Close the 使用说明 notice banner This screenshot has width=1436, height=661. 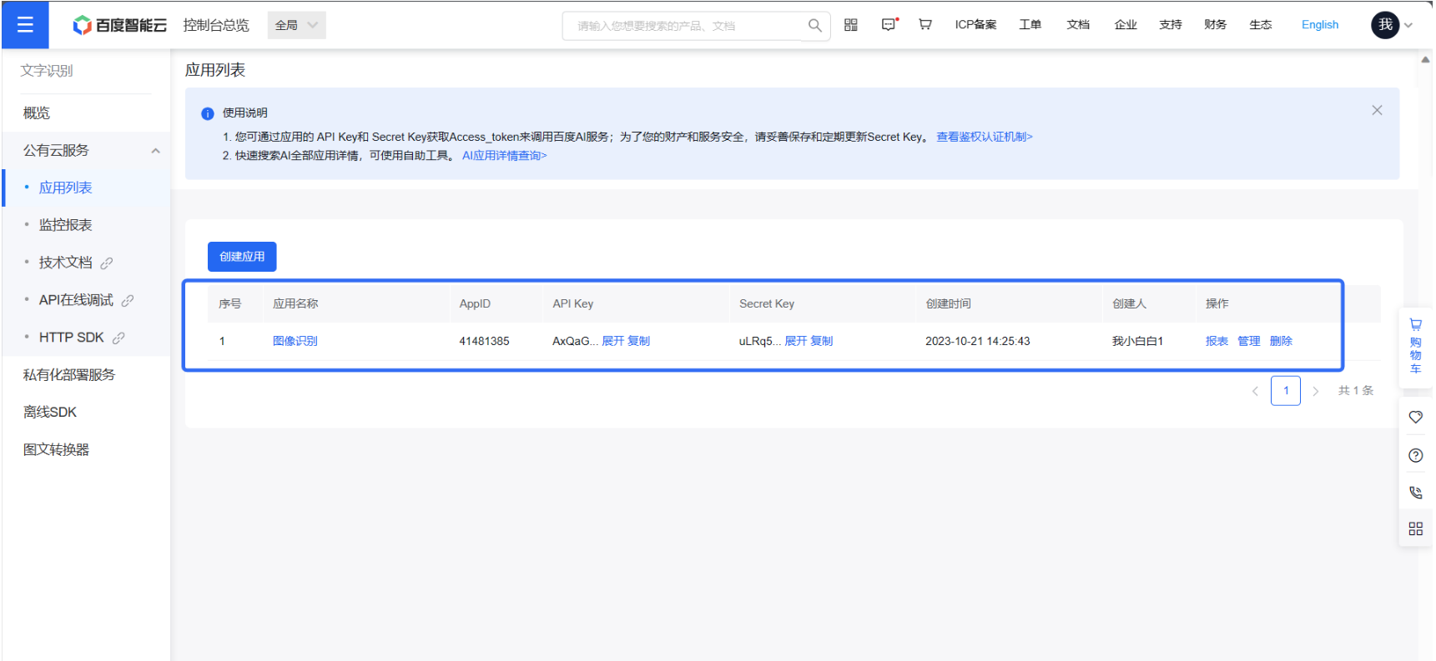(x=1377, y=110)
